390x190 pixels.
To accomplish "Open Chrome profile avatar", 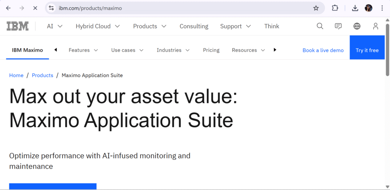I will coord(368,8).
